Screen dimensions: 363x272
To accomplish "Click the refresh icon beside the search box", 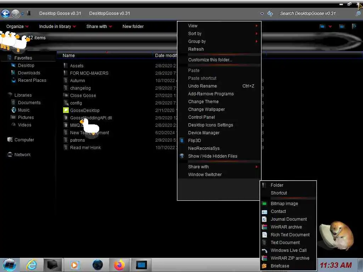I will coord(270,13).
